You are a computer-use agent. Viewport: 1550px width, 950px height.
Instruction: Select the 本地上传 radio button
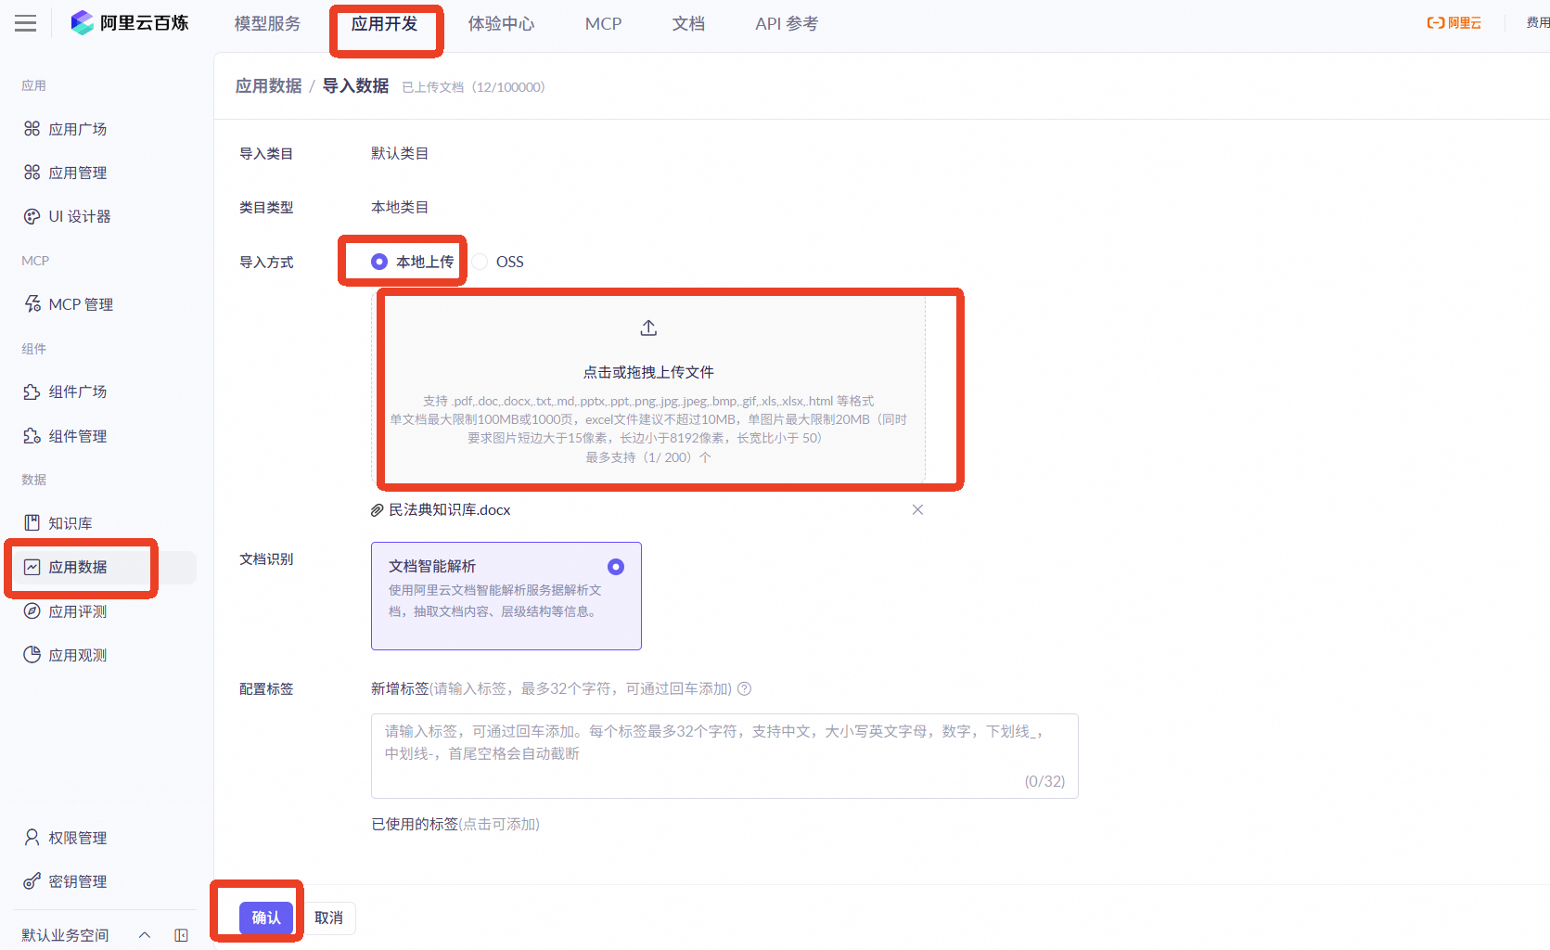point(379,262)
